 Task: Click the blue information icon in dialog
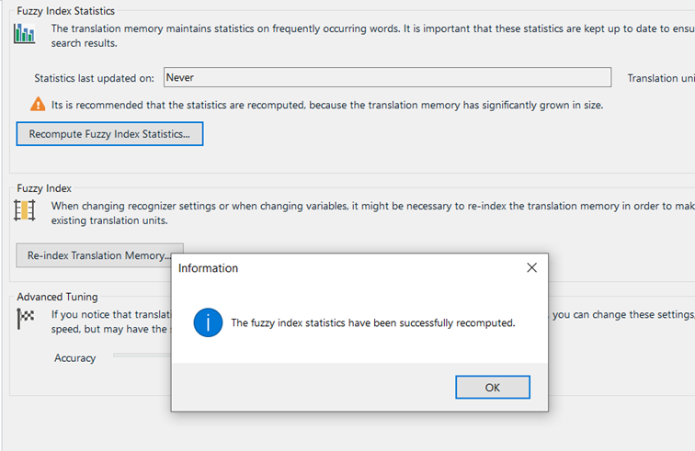208,322
